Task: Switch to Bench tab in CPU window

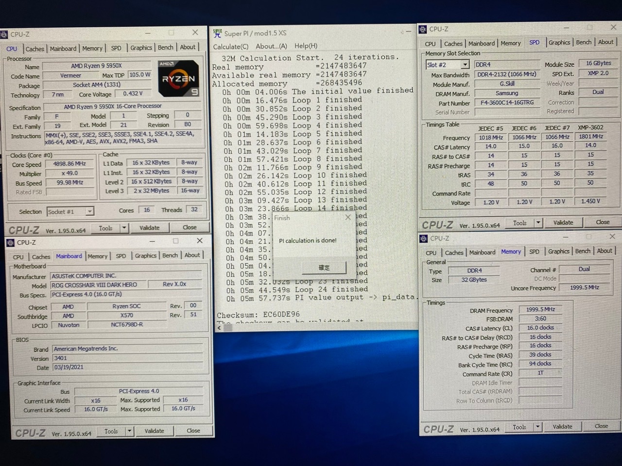Action: (165, 47)
